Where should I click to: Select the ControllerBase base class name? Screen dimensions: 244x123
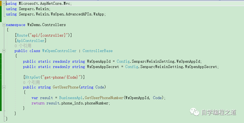(97, 51)
